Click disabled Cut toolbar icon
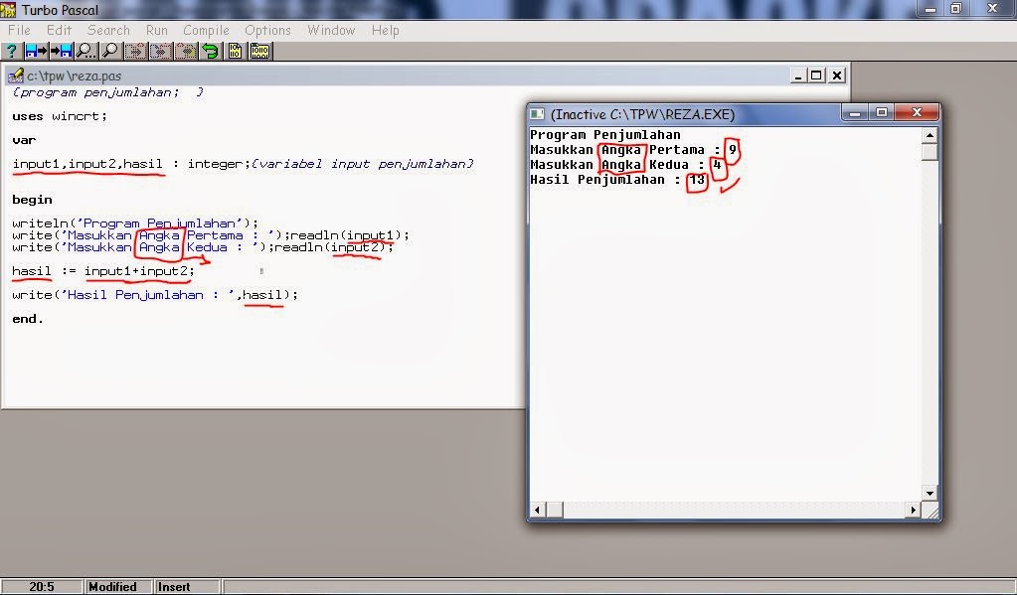The image size is (1017, 595). coord(135,51)
